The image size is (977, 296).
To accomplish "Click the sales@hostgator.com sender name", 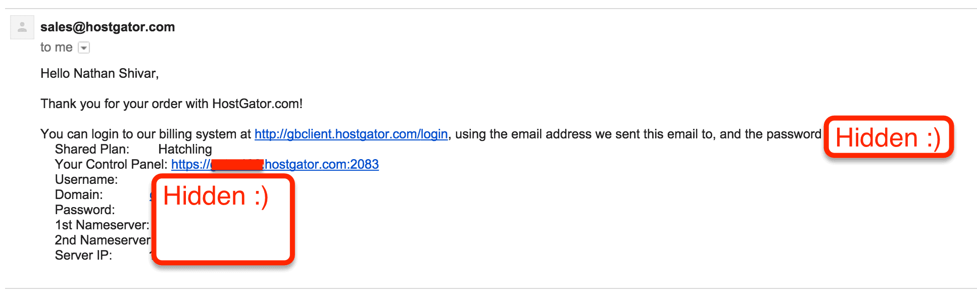I will pyautogui.click(x=108, y=27).
